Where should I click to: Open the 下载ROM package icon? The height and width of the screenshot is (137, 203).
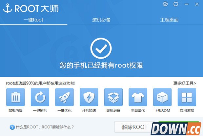pos(162,97)
